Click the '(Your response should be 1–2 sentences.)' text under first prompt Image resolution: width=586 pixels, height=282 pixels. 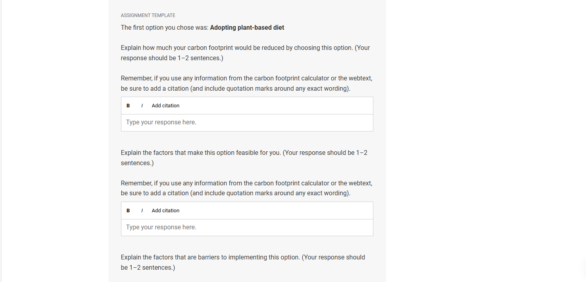[245, 53]
